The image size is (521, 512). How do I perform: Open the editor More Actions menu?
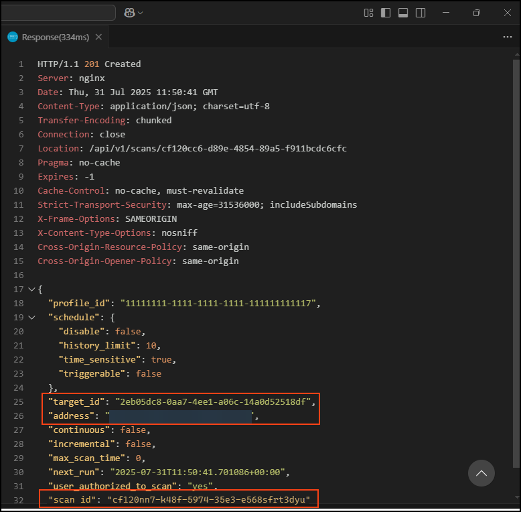[508, 37]
